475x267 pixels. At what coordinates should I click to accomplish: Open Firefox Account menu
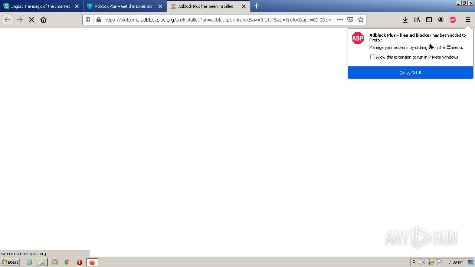[x=441, y=20]
